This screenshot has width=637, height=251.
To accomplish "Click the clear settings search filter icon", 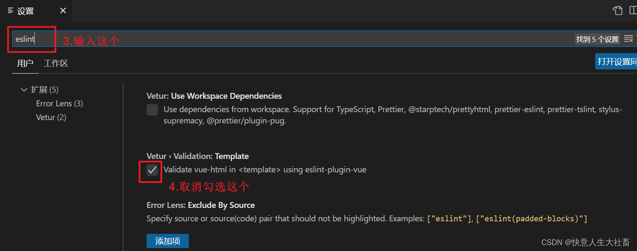I will pyautogui.click(x=629, y=38).
